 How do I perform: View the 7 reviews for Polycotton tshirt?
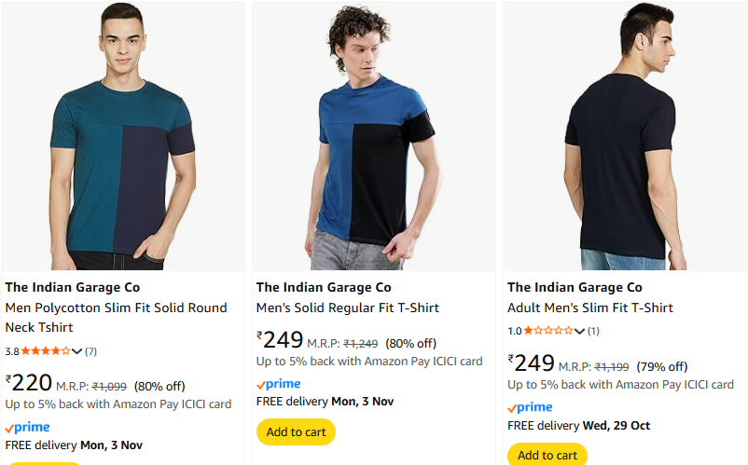90,351
